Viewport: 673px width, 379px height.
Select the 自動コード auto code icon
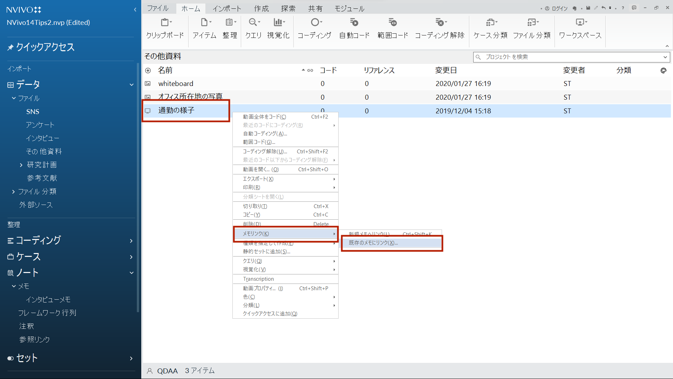pos(354,23)
